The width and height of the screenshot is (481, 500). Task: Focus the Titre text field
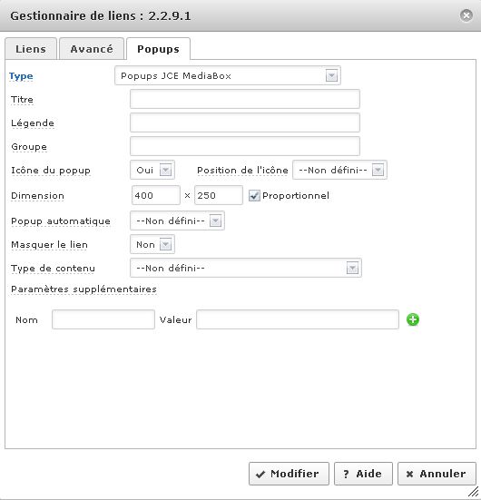(x=245, y=99)
